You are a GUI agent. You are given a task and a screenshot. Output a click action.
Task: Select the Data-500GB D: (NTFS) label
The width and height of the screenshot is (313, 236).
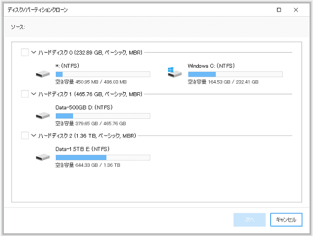tap(84, 107)
